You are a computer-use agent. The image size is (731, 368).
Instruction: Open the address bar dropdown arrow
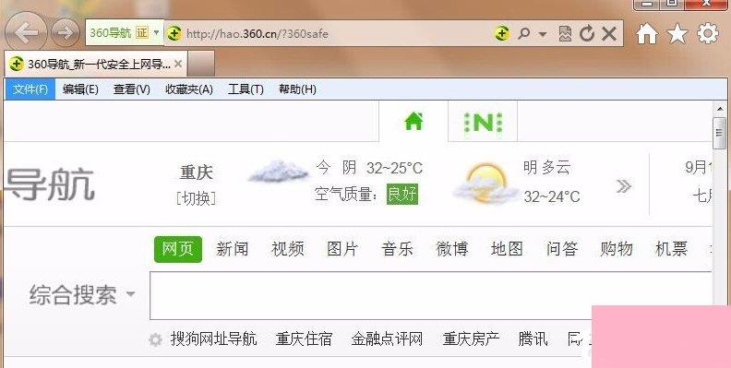(542, 34)
